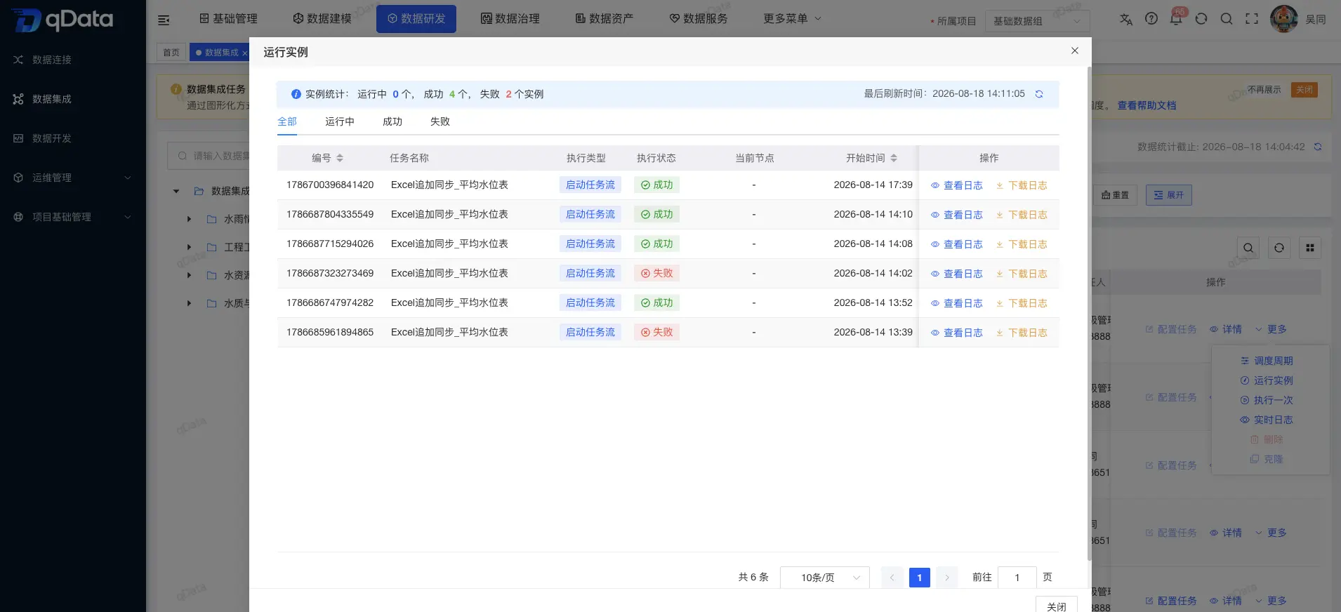Open the column grid settings icon
Viewport: 1341px width, 612px height.
[x=1310, y=248]
